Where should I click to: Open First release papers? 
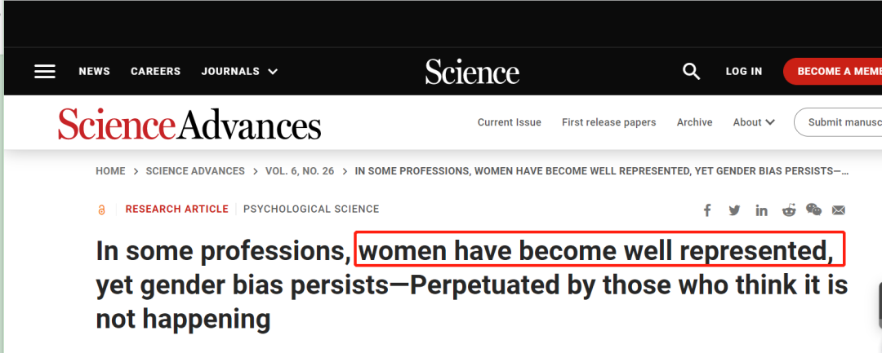[x=608, y=122]
